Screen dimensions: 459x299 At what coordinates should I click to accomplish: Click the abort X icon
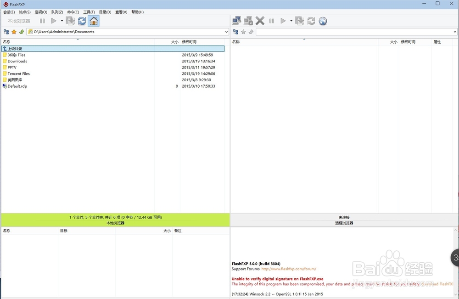tap(260, 21)
